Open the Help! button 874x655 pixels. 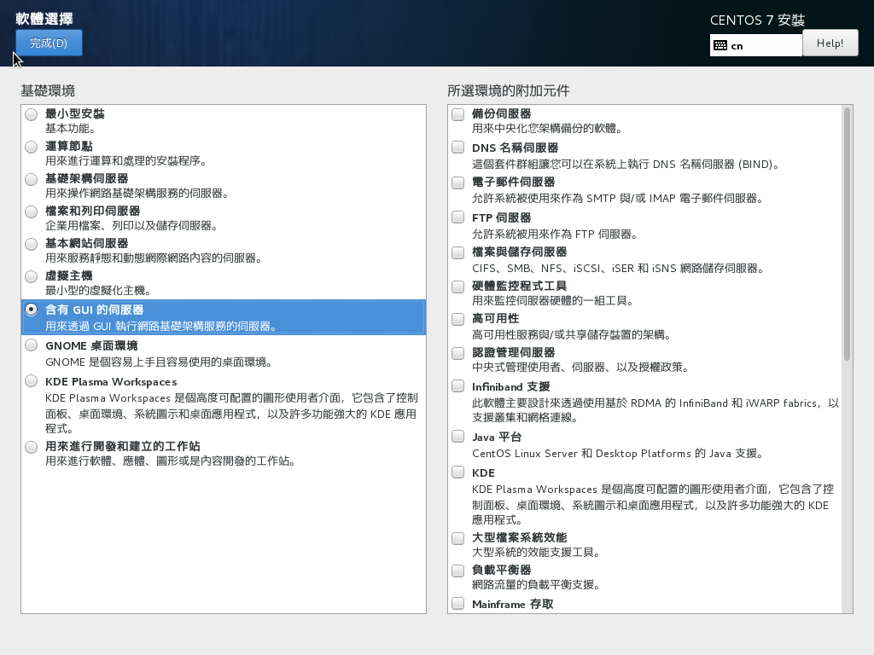click(830, 43)
